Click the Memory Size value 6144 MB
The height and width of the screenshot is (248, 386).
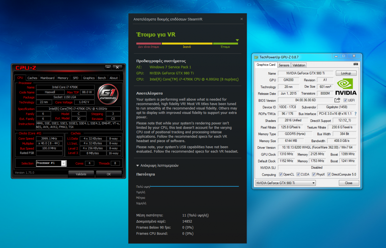(291, 141)
